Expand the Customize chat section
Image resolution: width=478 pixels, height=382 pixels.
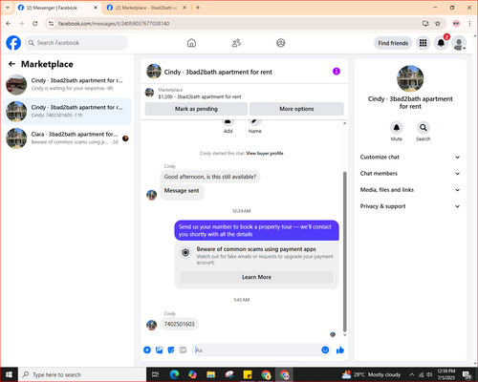tap(410, 157)
